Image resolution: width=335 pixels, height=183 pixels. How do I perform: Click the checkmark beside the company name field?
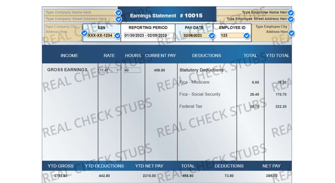(x=118, y=12)
